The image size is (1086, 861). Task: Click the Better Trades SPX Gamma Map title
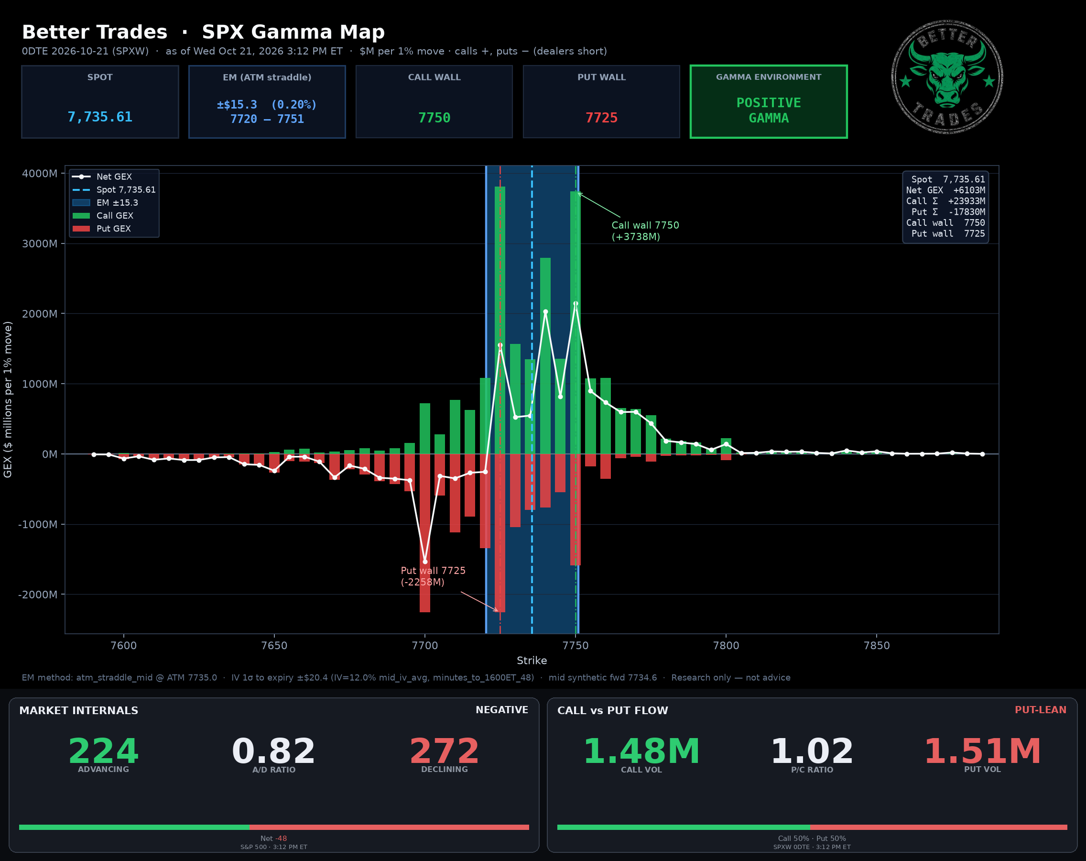(203, 32)
